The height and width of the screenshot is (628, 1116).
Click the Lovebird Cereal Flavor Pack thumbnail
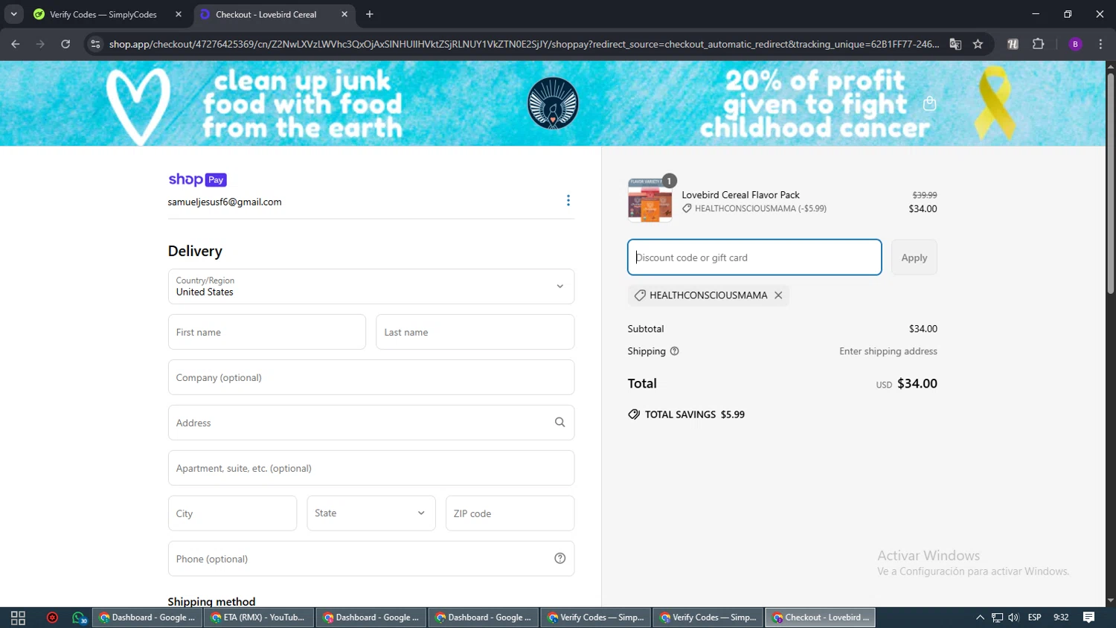(x=650, y=200)
